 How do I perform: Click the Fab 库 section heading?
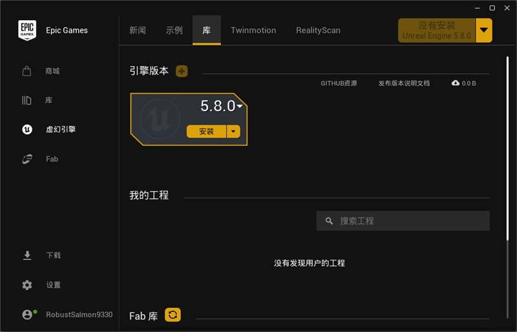(143, 316)
